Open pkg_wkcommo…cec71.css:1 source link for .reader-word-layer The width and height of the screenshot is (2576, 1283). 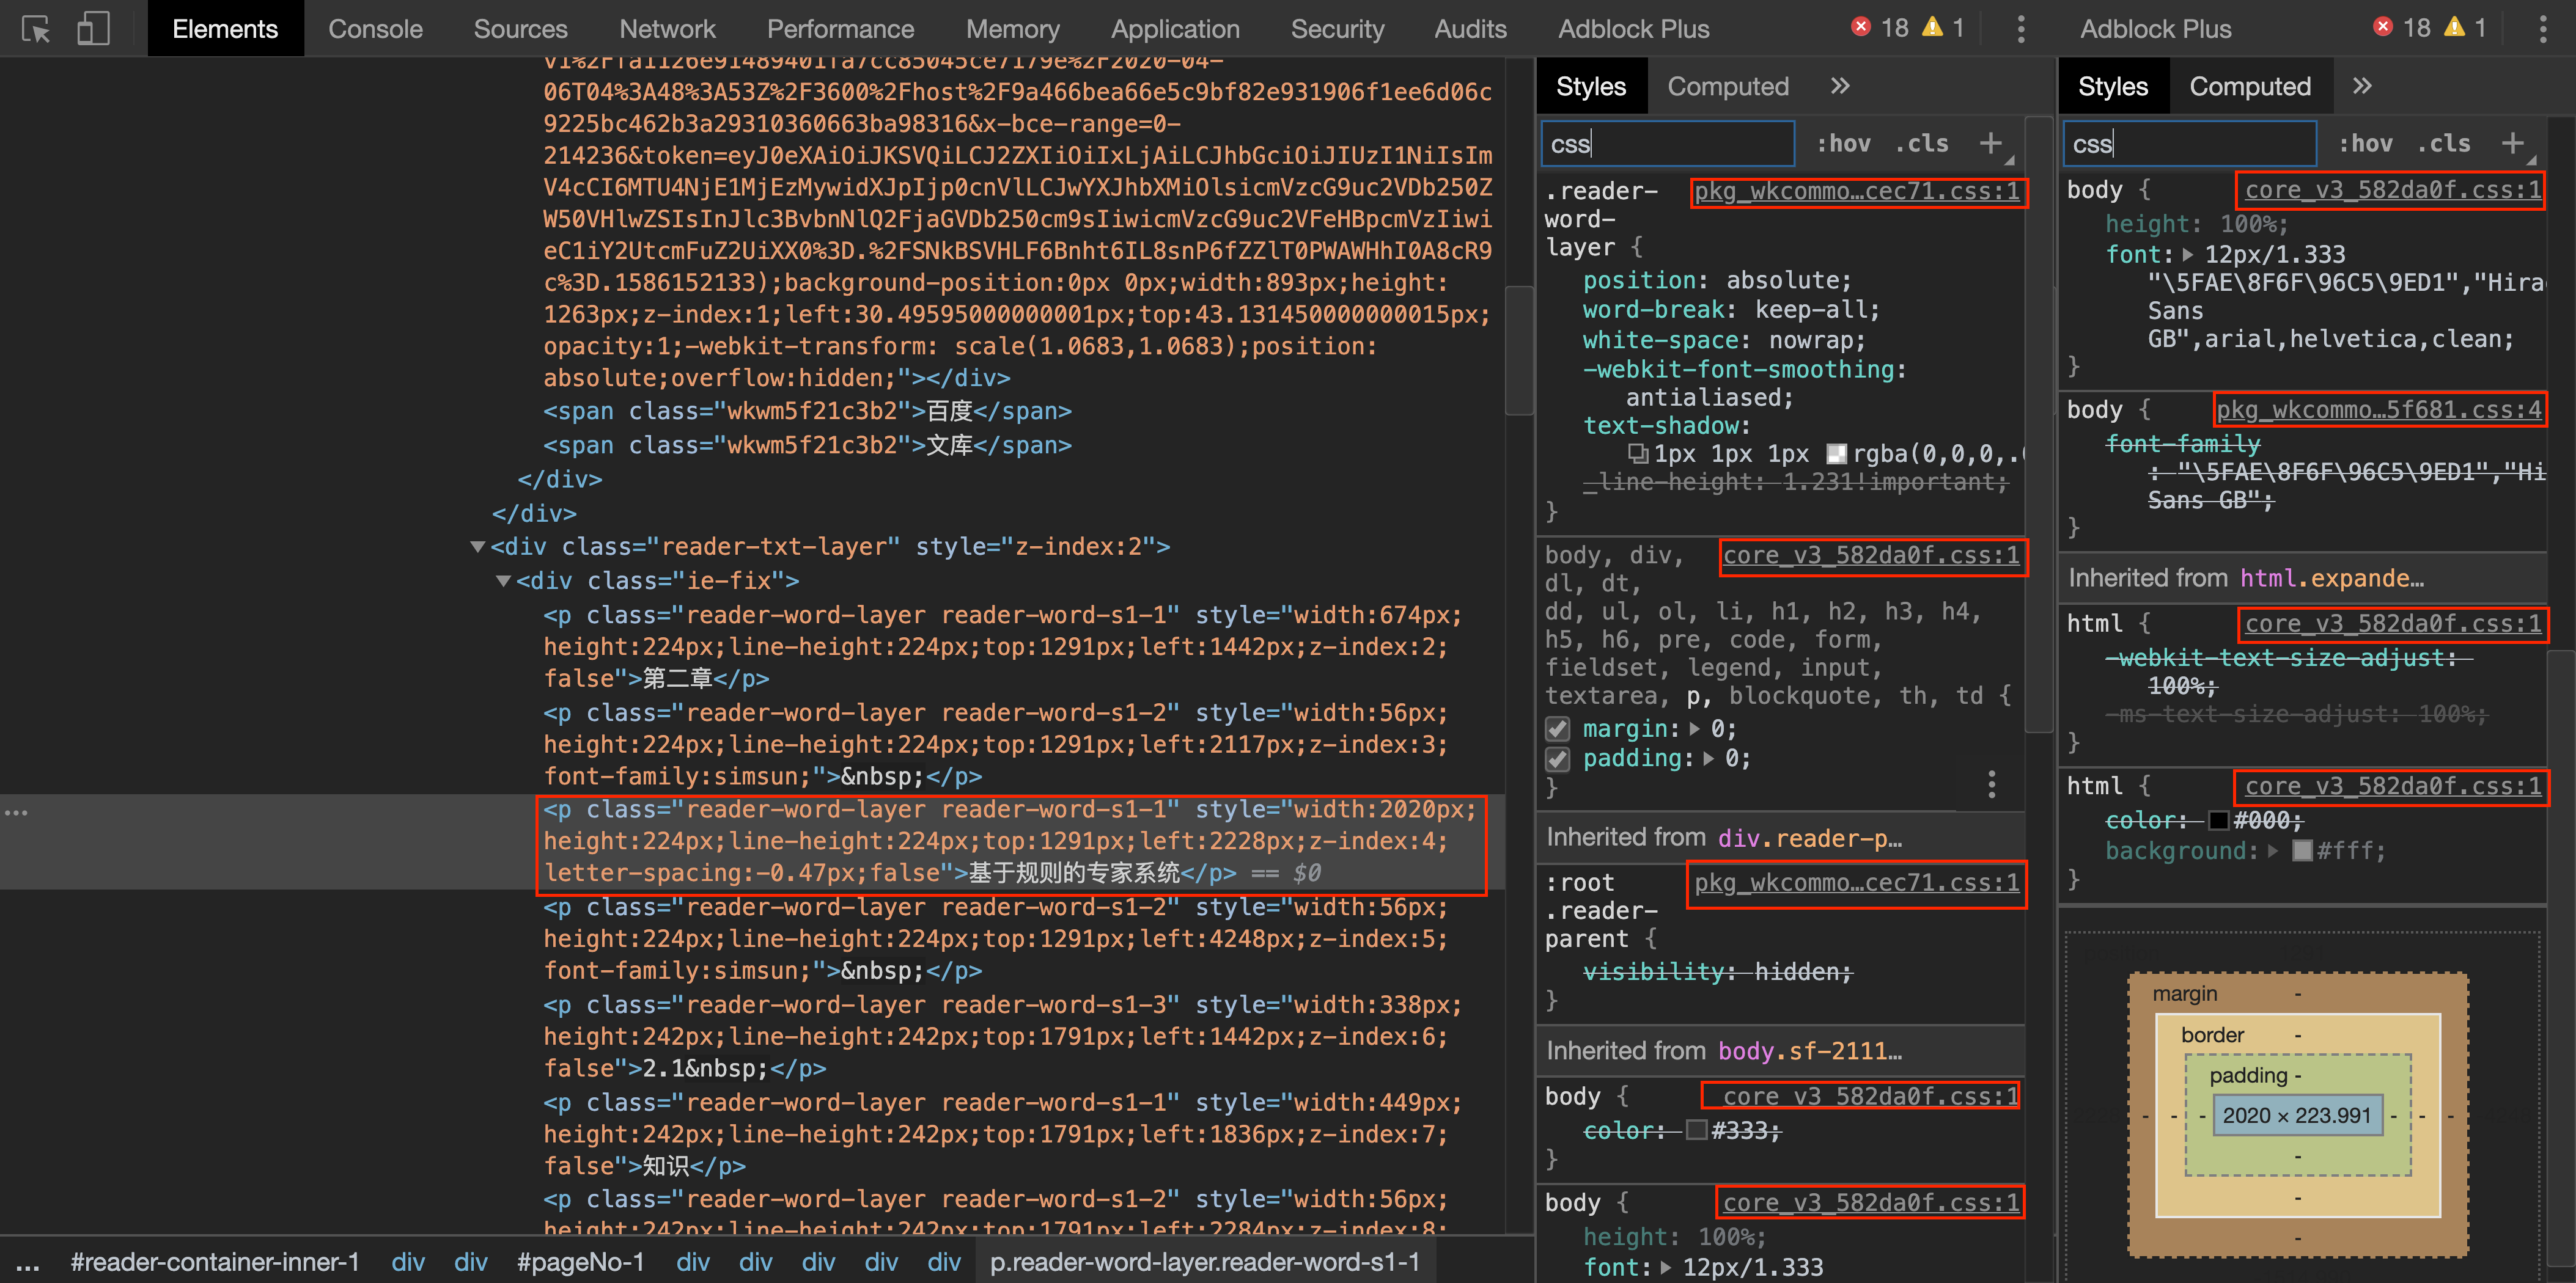tap(1857, 191)
